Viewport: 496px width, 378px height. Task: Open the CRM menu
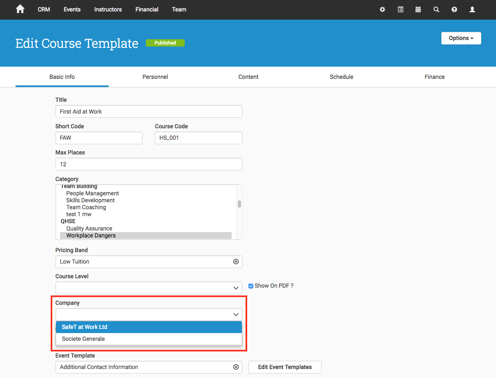(44, 9)
